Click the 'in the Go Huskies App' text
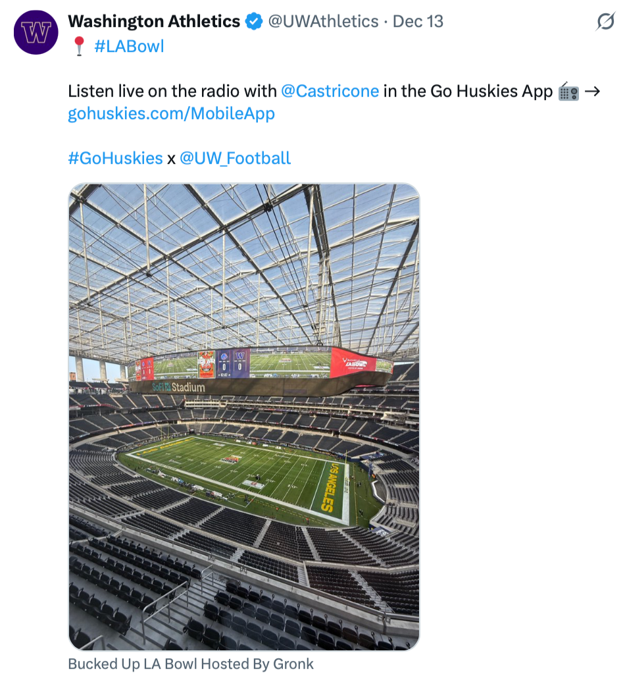 tap(468, 91)
